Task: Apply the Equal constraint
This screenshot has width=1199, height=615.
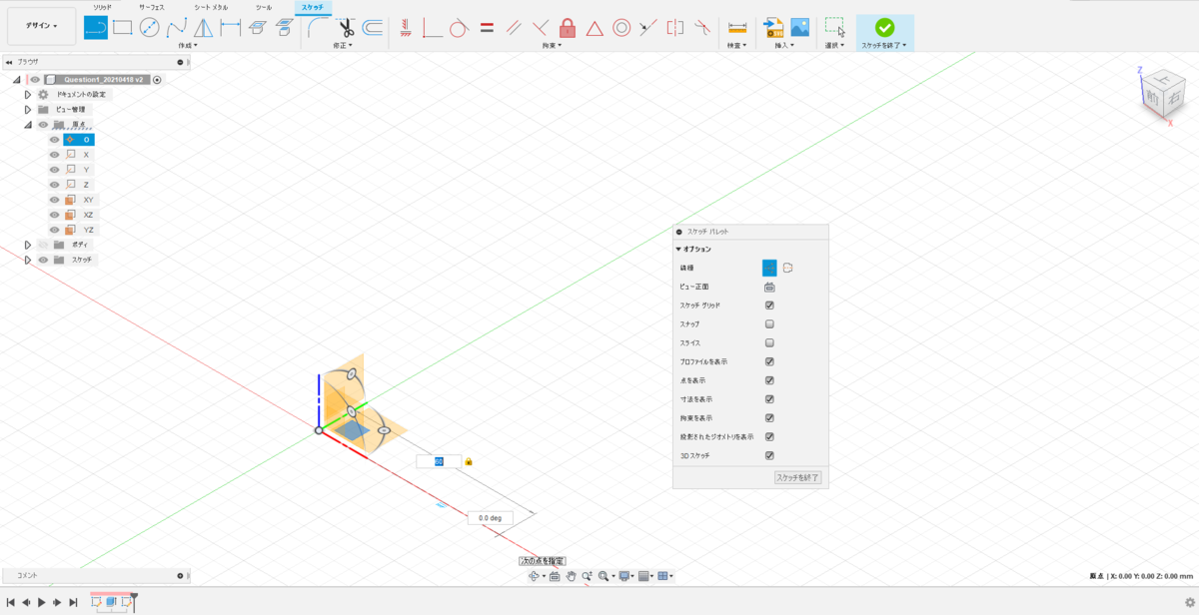Action: [x=487, y=27]
